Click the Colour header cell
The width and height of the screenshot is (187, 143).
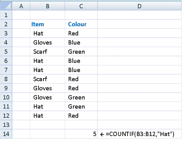click(81, 24)
